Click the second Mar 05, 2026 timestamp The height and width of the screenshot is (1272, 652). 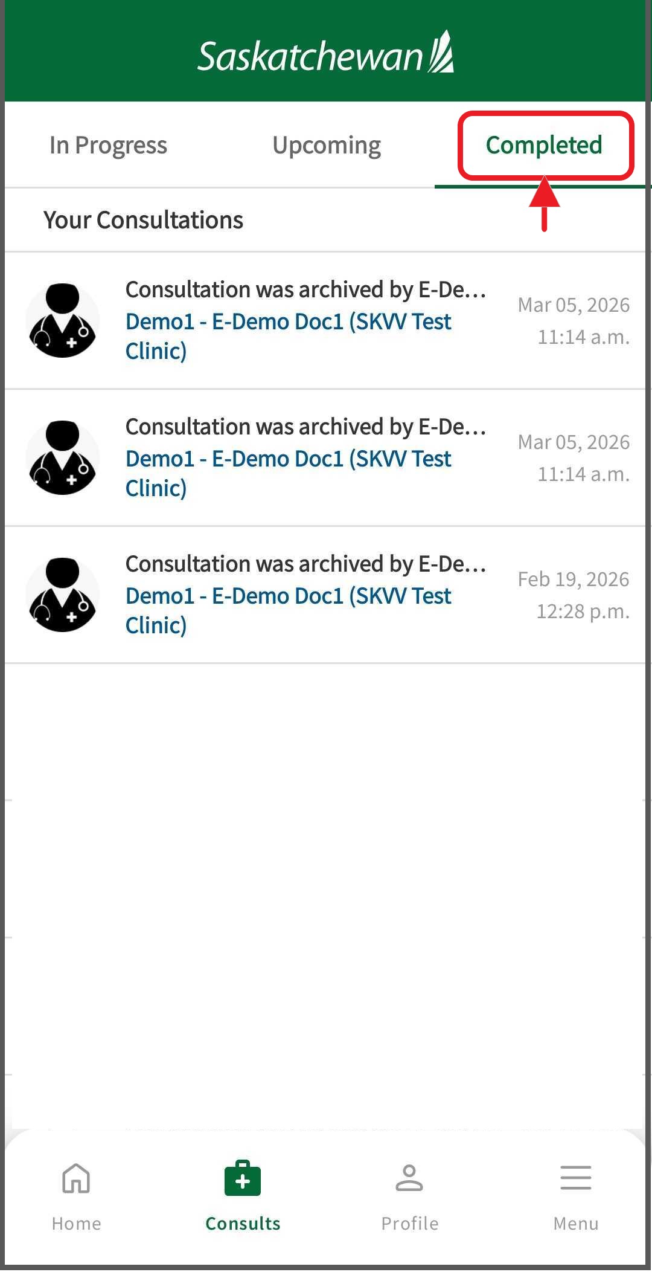pos(574,457)
